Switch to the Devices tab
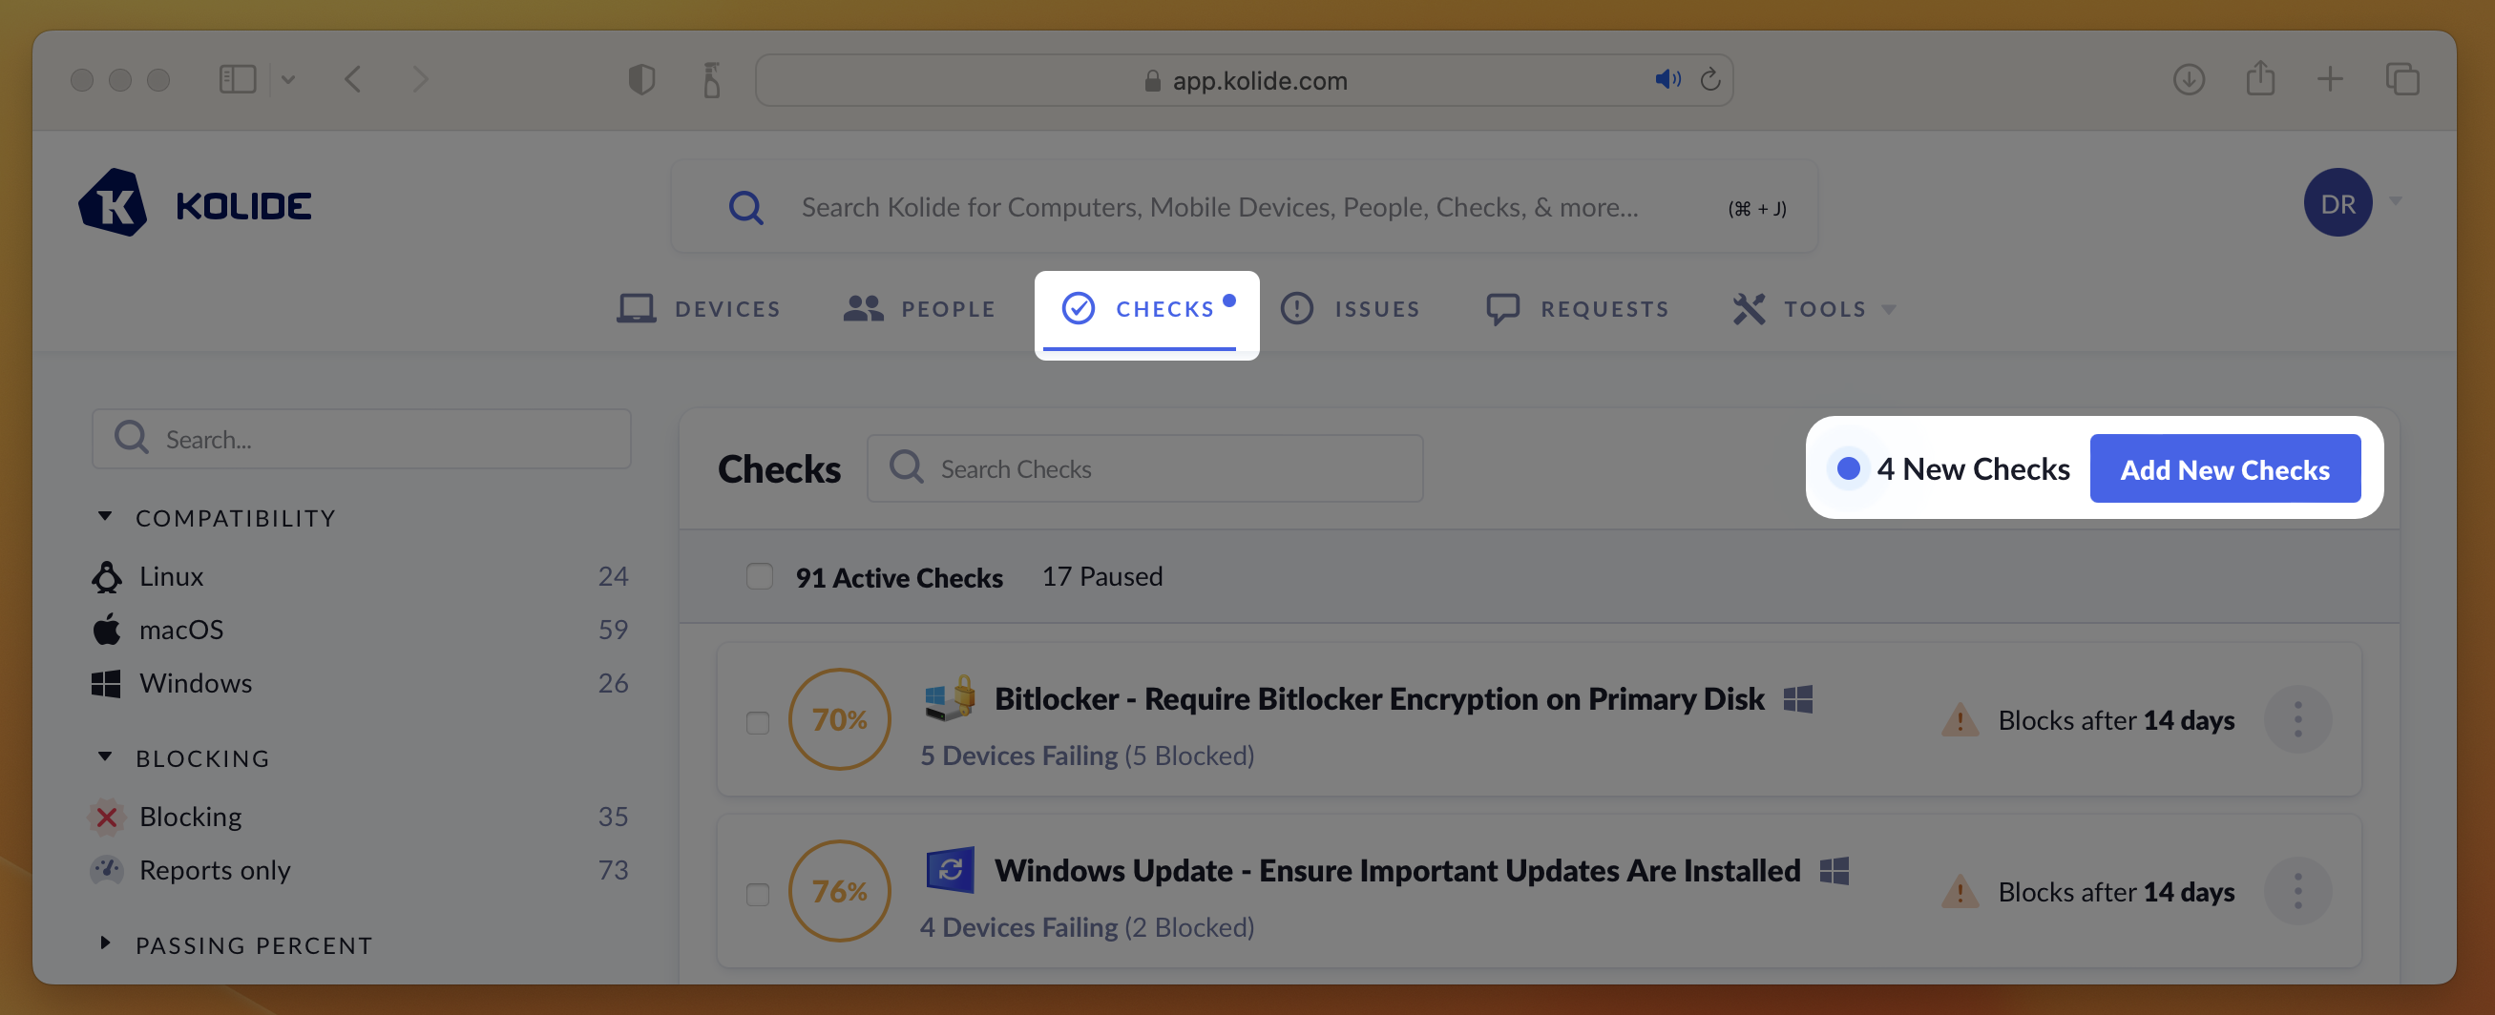The height and width of the screenshot is (1015, 2495). [x=700, y=309]
